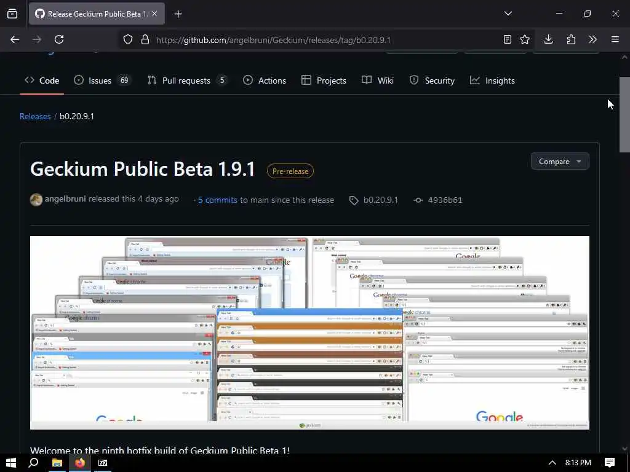Click the page vertical scrollbar thumb
630x472 pixels.
(624, 114)
